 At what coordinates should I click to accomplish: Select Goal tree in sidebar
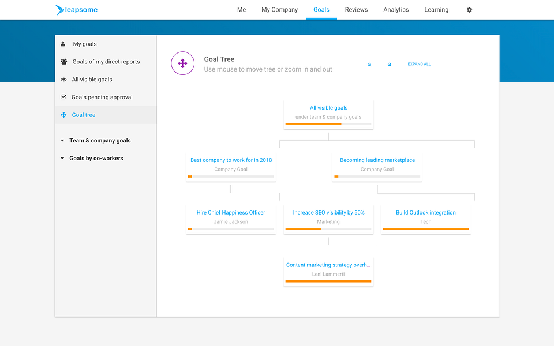(x=105, y=115)
